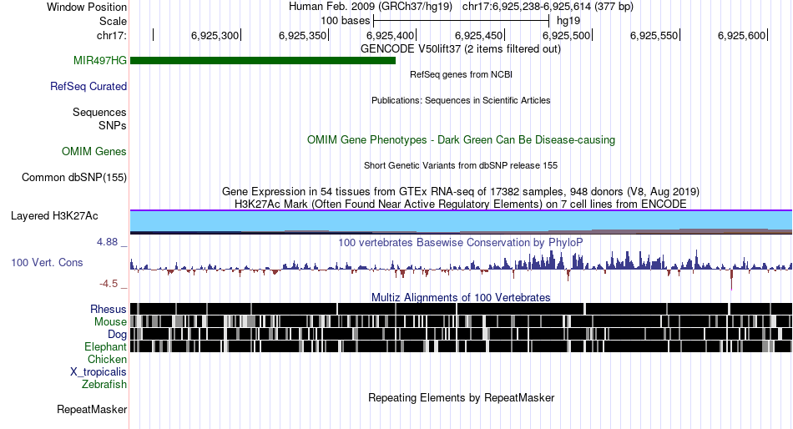
Task: Click the 6,925,300 ruler position
Action: coord(215,35)
